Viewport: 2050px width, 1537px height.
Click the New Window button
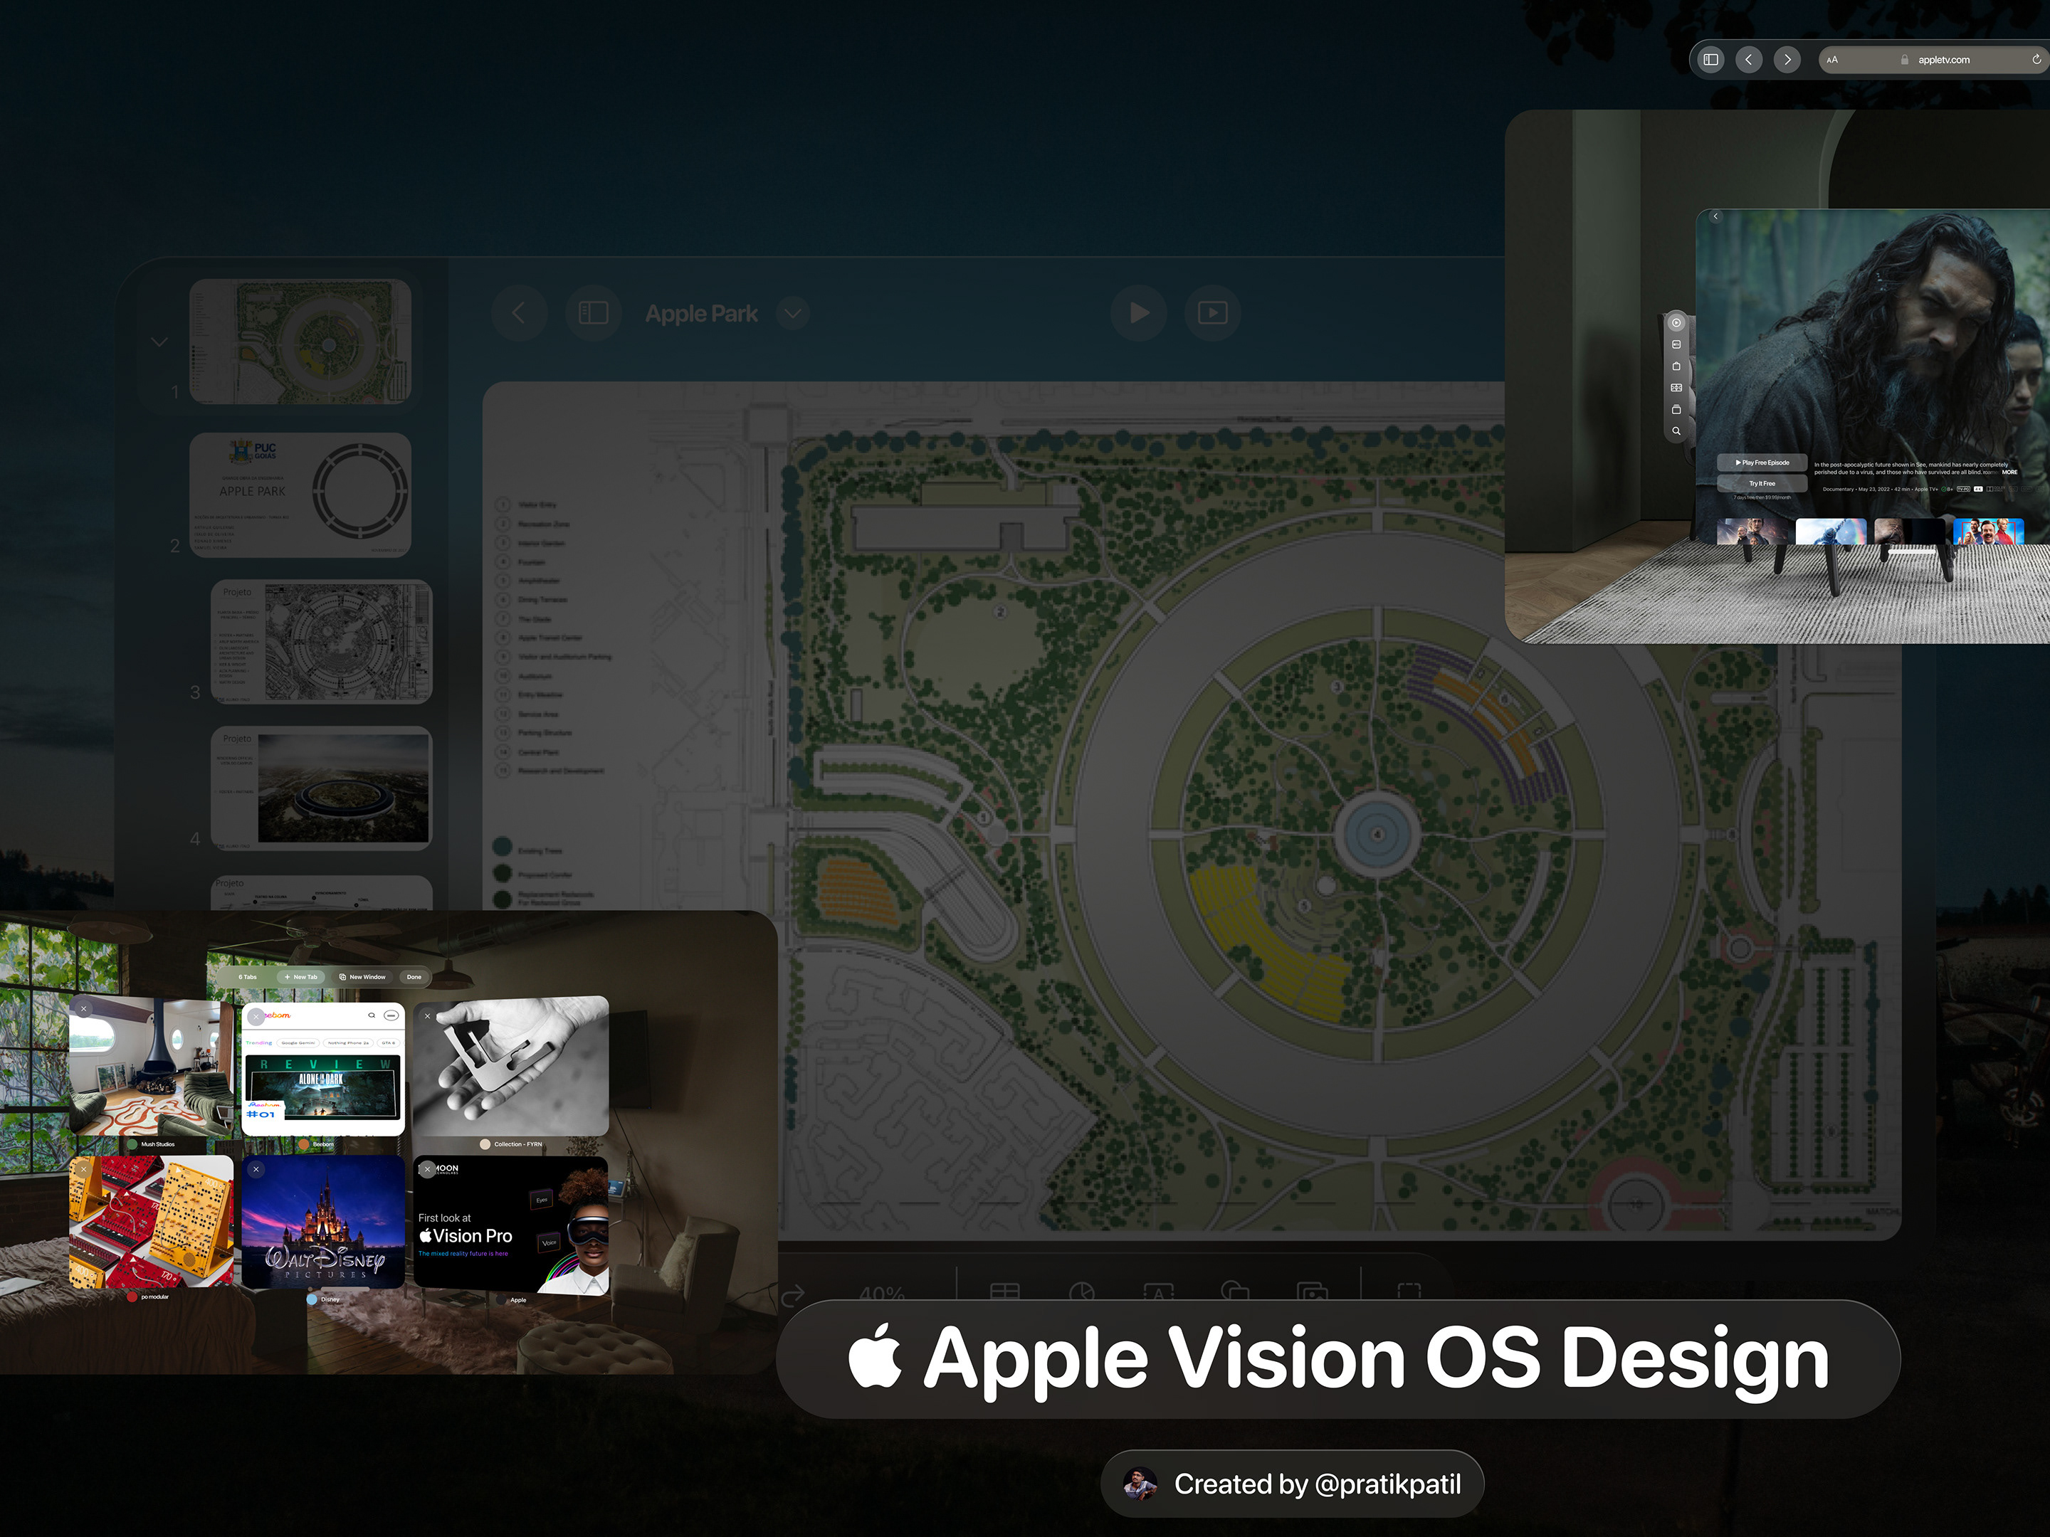point(362,976)
